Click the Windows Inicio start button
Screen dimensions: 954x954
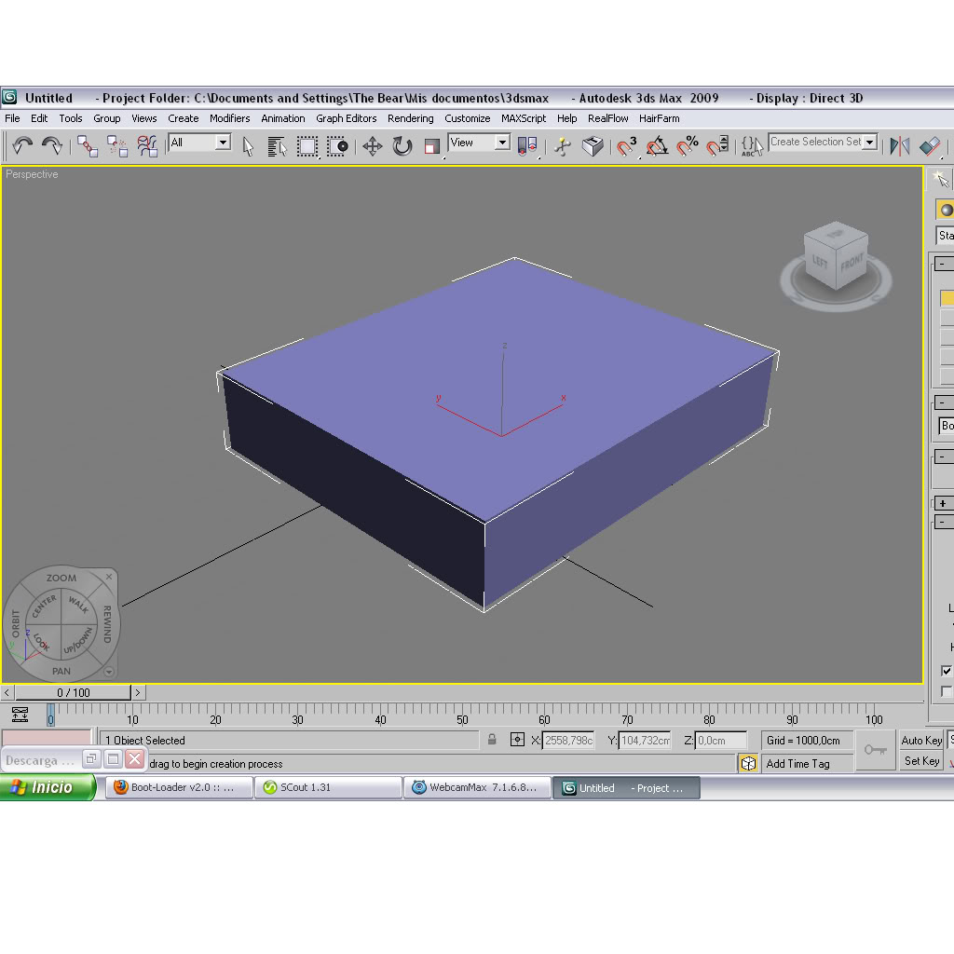48,787
